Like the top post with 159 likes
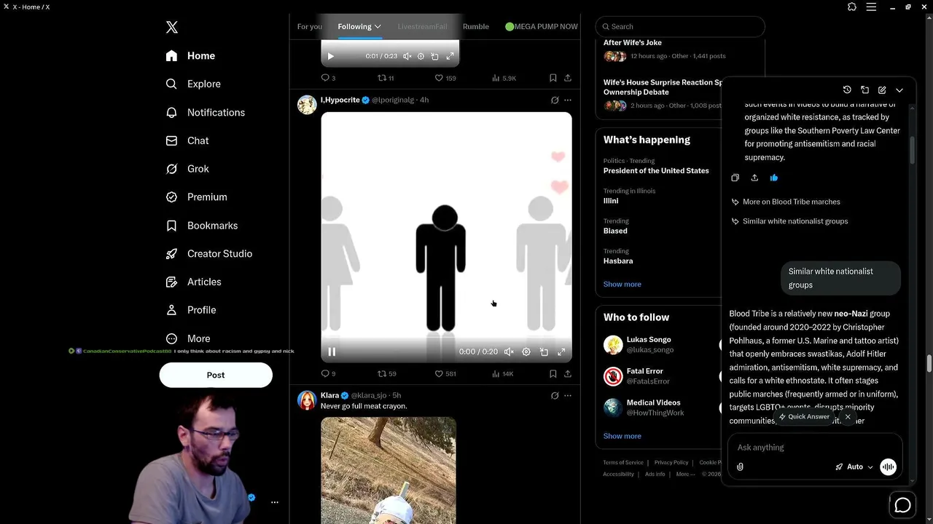Screen dimensions: 933x524 pos(445,78)
